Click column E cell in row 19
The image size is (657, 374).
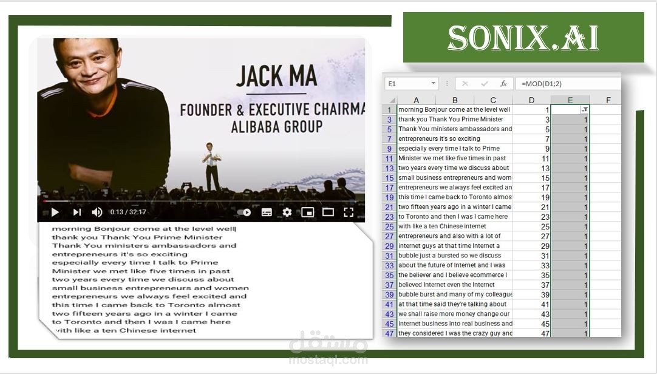[x=570, y=197]
